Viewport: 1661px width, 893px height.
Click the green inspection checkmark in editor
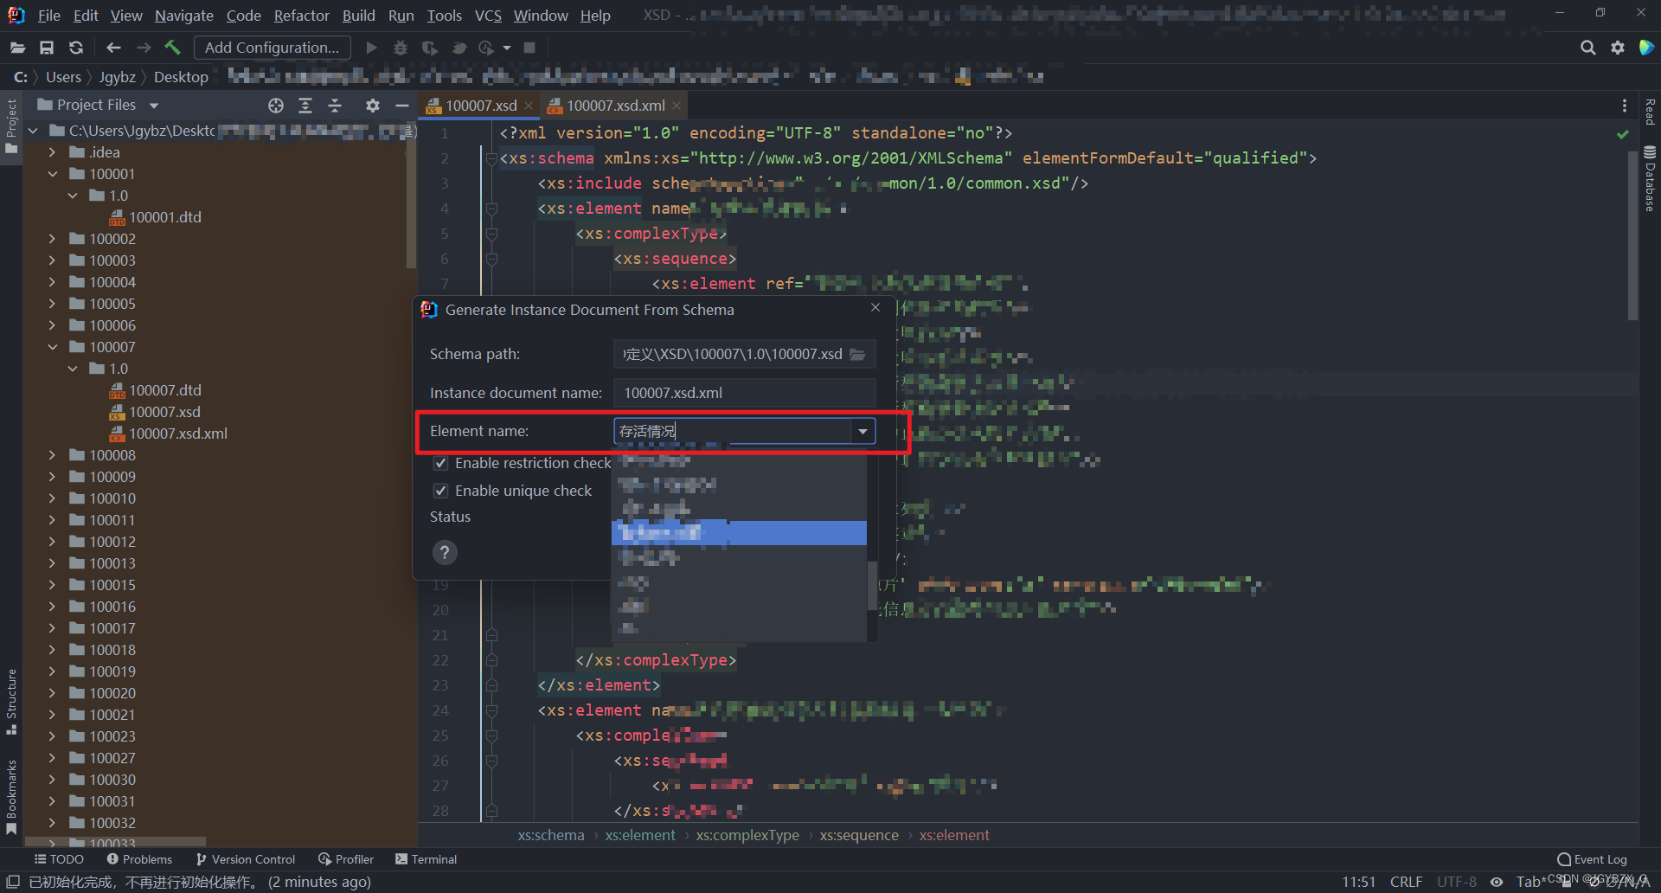[x=1623, y=134]
